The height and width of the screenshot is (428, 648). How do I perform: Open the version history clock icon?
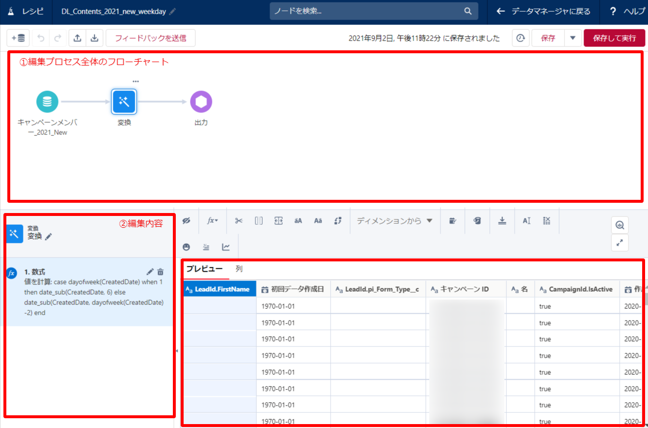[521, 38]
